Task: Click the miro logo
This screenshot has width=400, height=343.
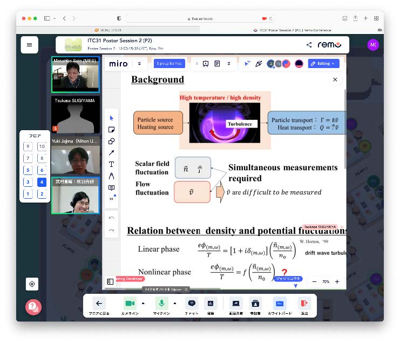Action: [118, 64]
